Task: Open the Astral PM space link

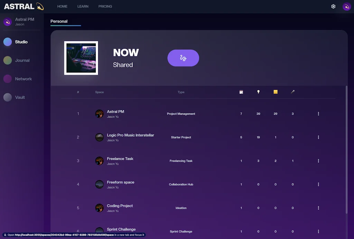Action: (x=115, y=112)
